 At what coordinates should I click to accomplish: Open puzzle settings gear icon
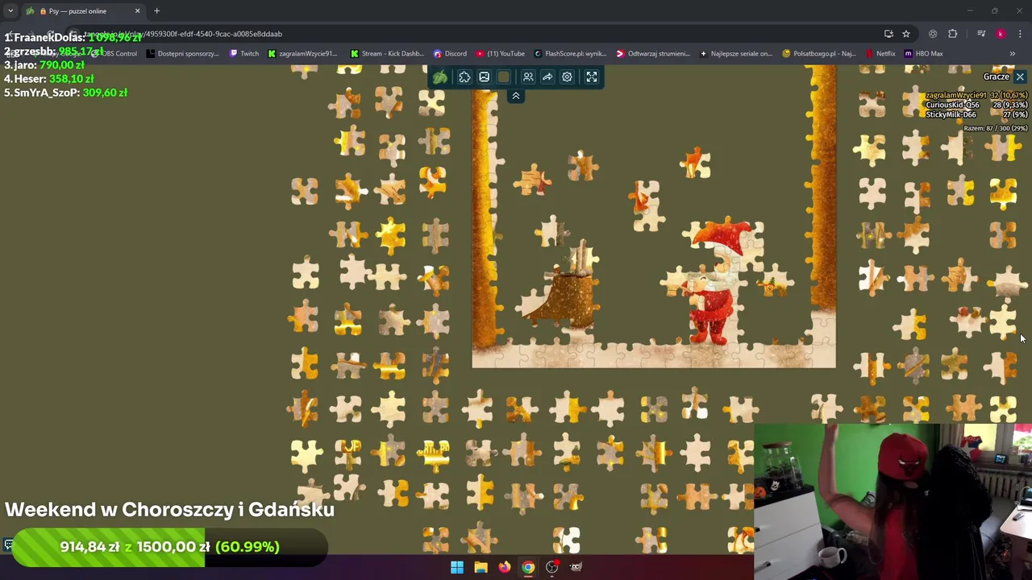pyautogui.click(x=567, y=77)
